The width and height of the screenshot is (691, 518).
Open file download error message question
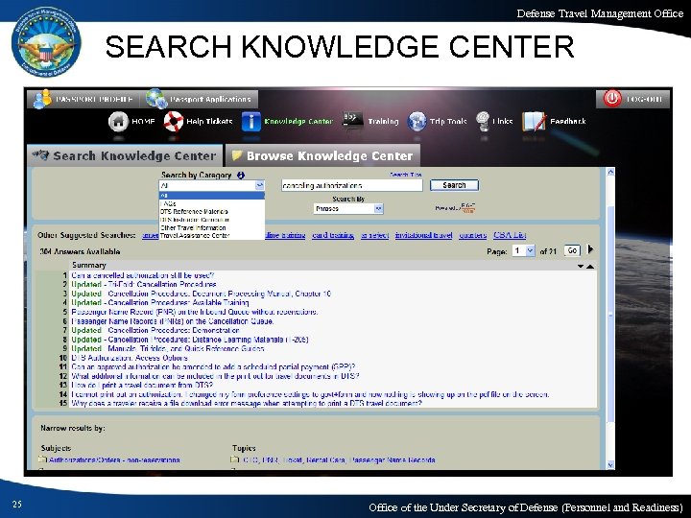(x=247, y=404)
